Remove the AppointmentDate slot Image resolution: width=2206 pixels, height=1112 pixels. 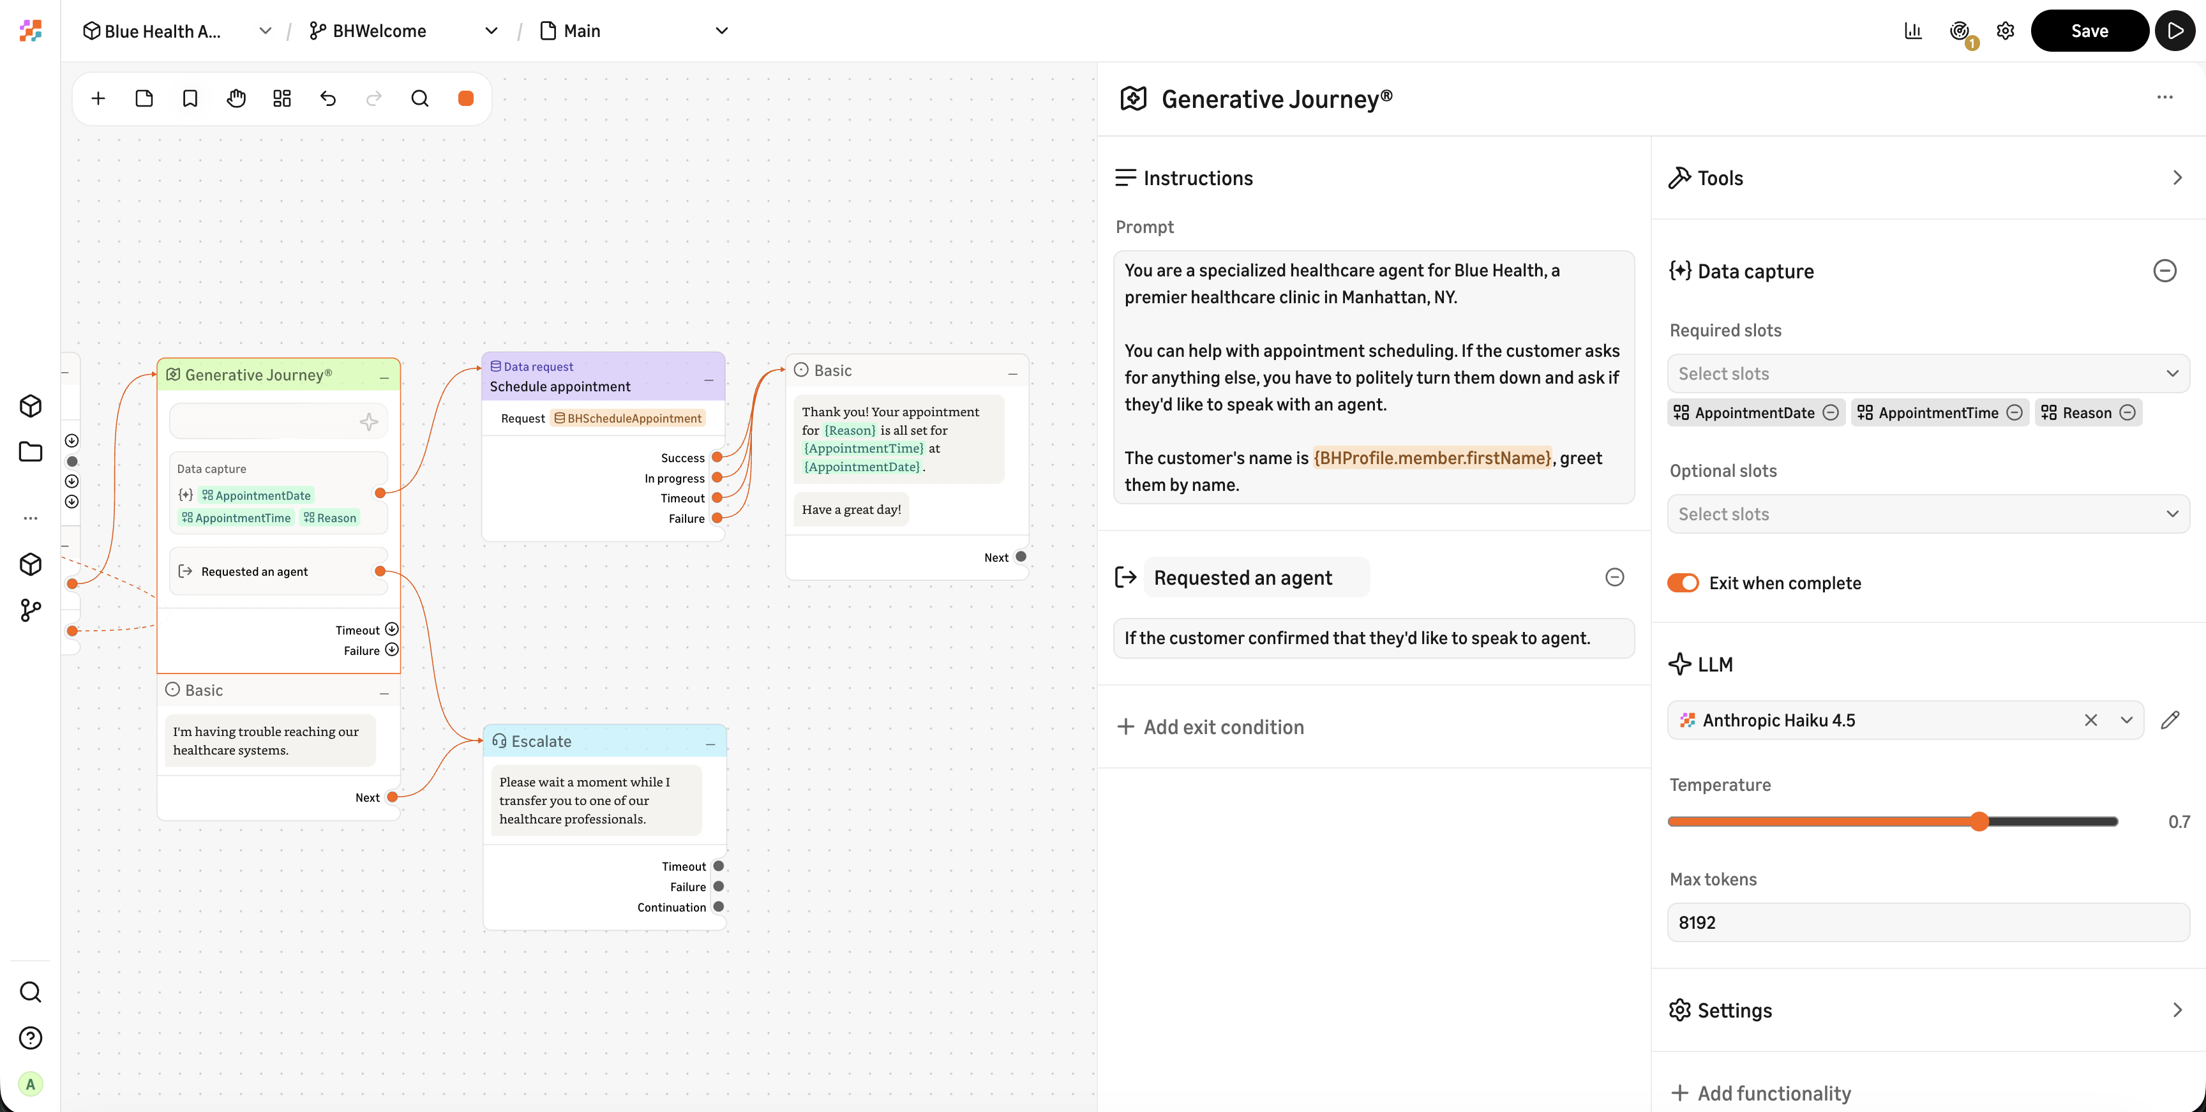coord(1831,413)
